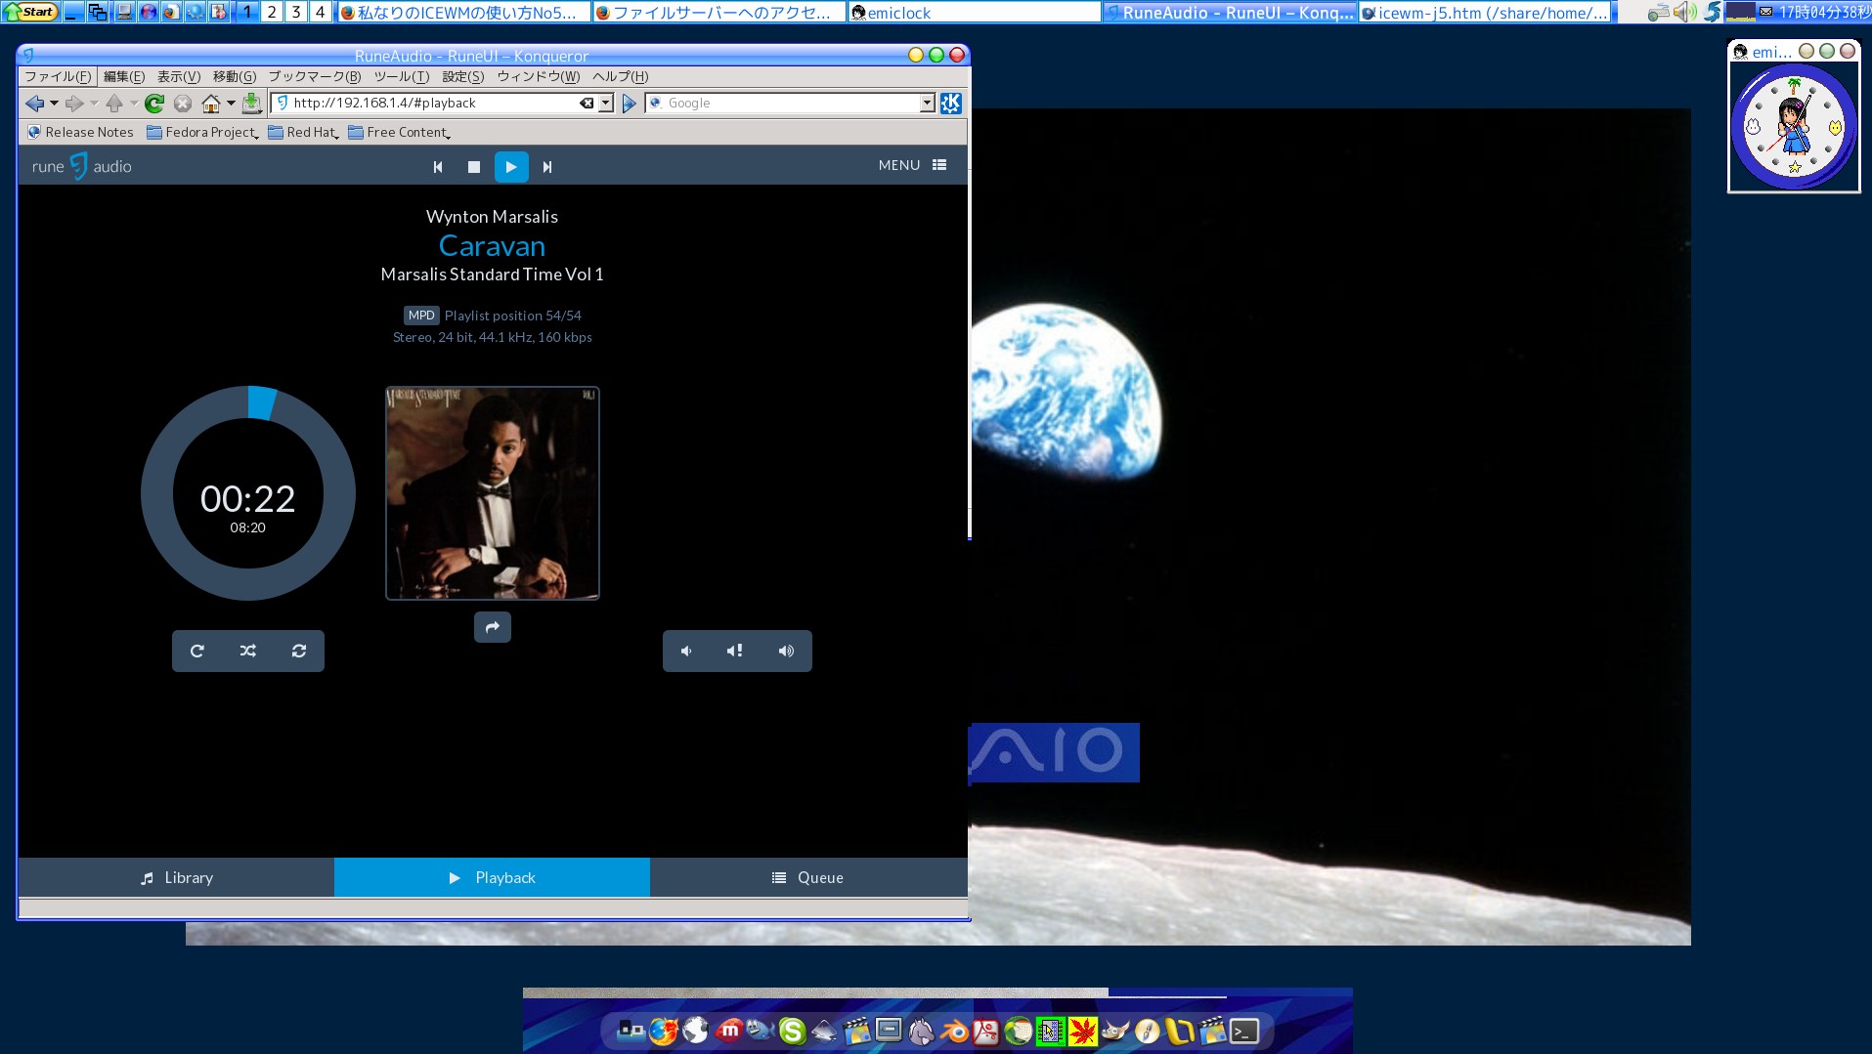Reload the page in Konqueror
The height and width of the screenshot is (1054, 1872).
pos(154,104)
